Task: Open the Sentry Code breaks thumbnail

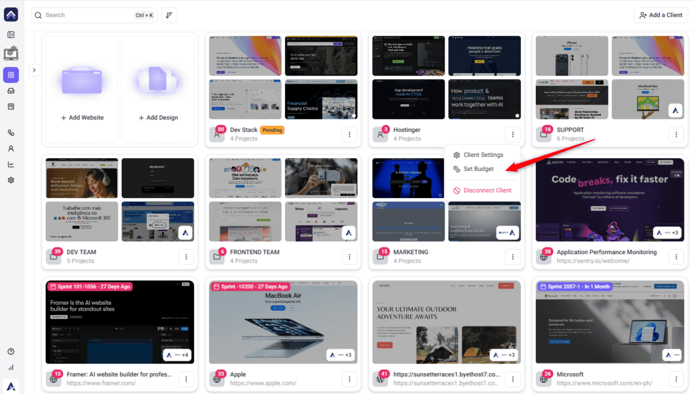Action: coord(610,200)
